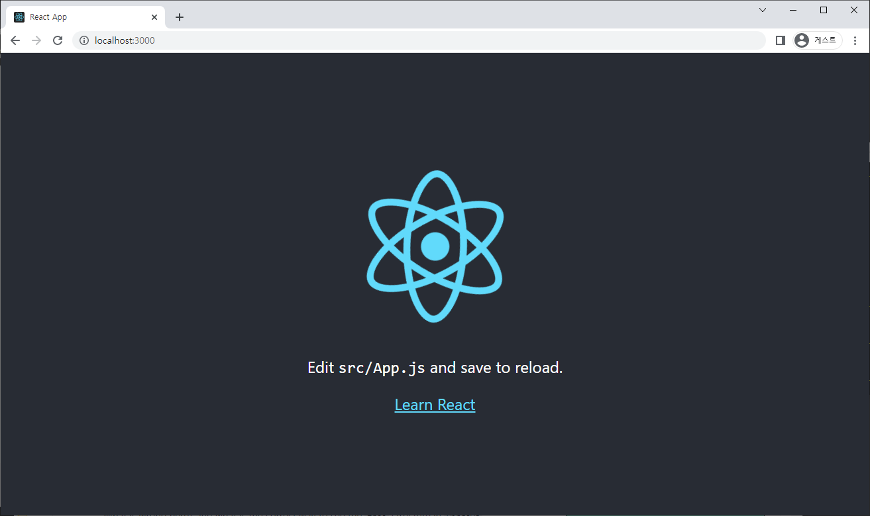
Task: Click the reload page icon
Action: coord(58,40)
